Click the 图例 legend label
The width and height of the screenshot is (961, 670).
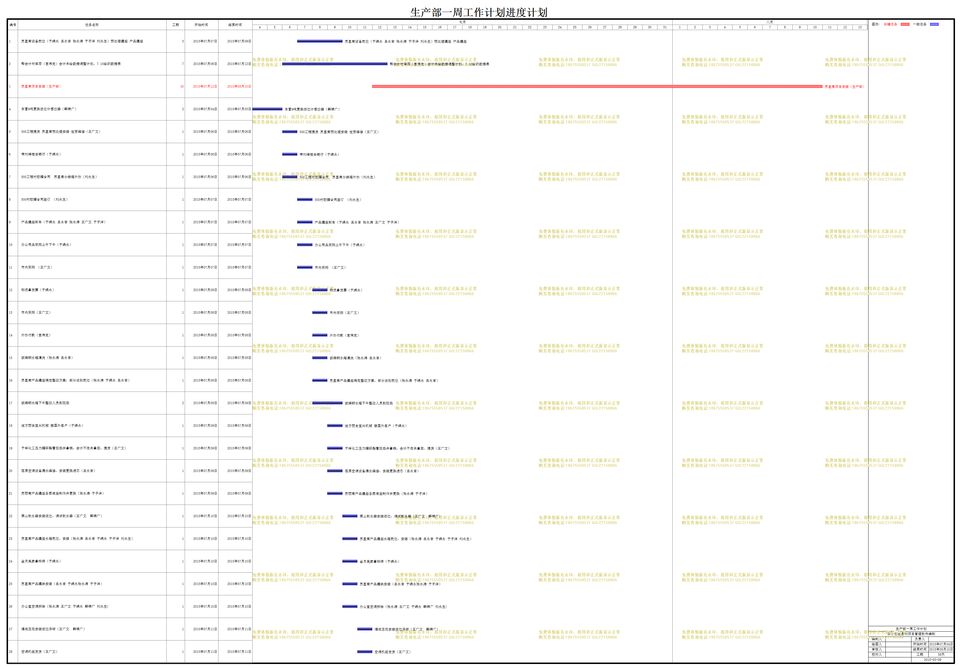point(876,24)
